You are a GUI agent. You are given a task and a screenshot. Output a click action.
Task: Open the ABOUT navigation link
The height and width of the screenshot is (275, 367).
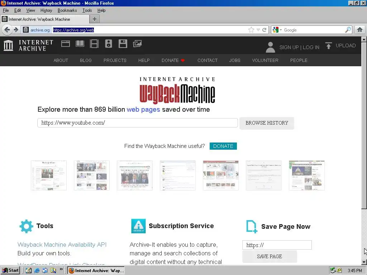(x=61, y=60)
